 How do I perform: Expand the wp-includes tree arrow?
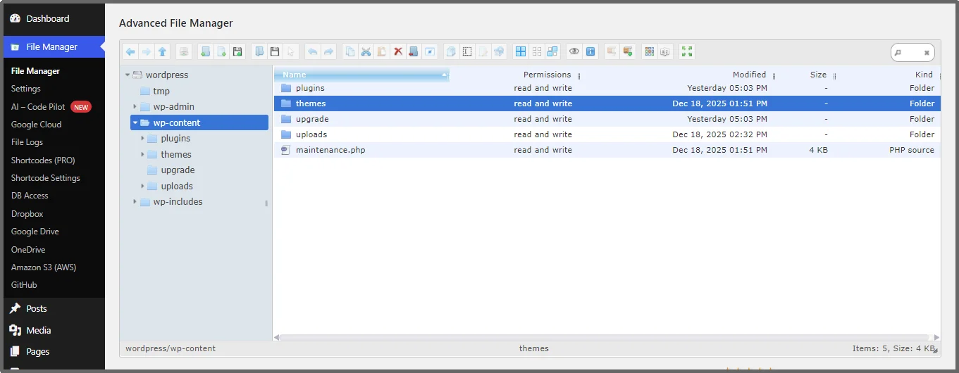pos(135,202)
